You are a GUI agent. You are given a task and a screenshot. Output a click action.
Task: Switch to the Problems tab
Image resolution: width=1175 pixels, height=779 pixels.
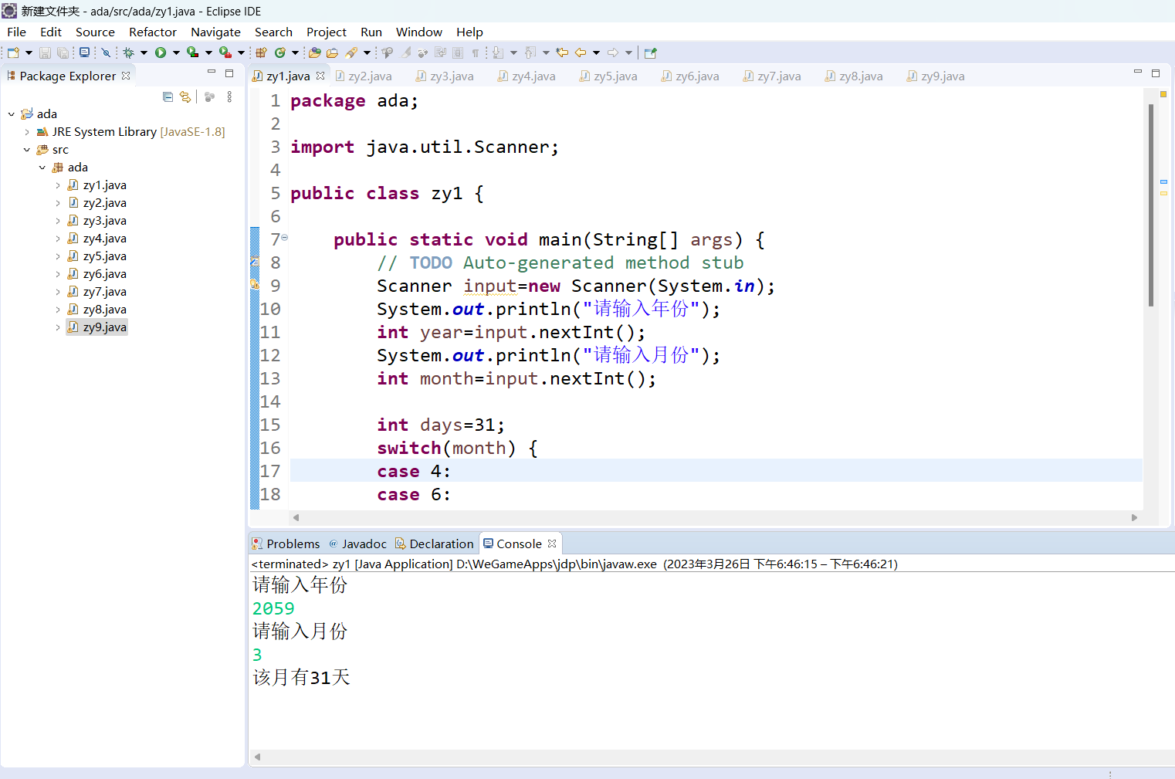click(286, 544)
